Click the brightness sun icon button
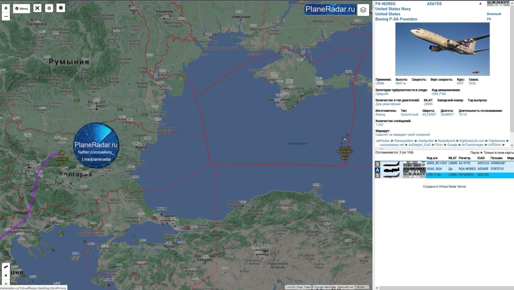Viewport: 514px width, 290px height. (x=61, y=8)
